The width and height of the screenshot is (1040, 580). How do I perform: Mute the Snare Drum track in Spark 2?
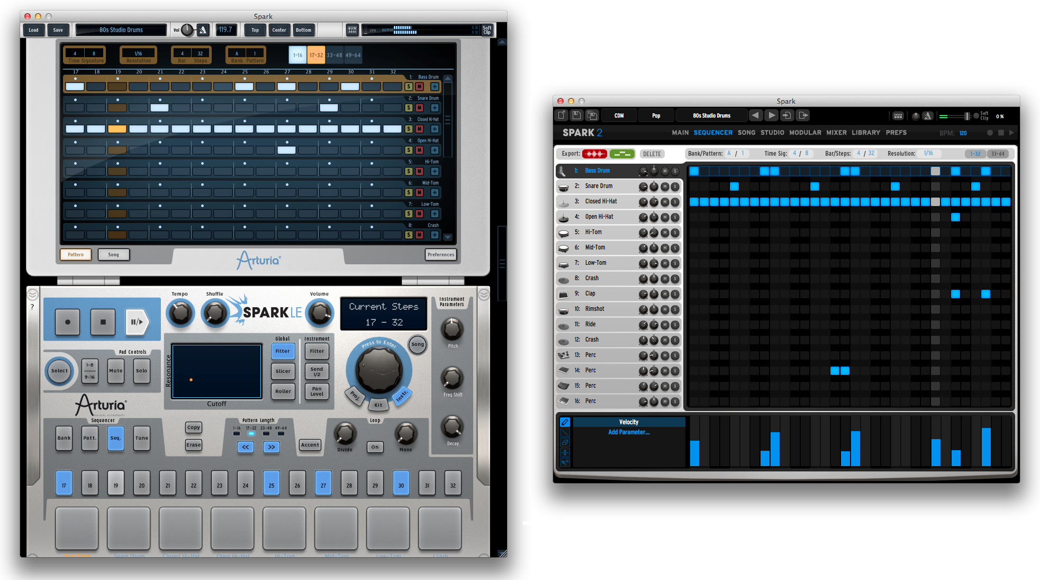[665, 186]
